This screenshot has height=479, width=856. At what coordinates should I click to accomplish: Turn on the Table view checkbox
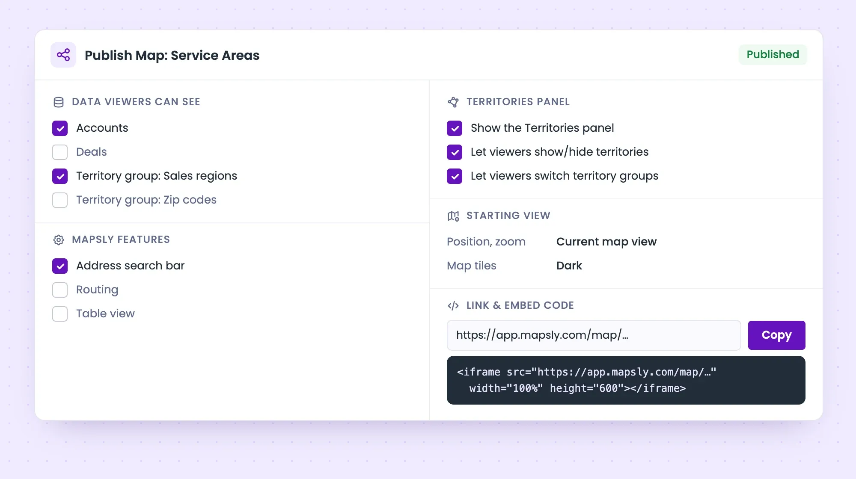pyautogui.click(x=60, y=314)
